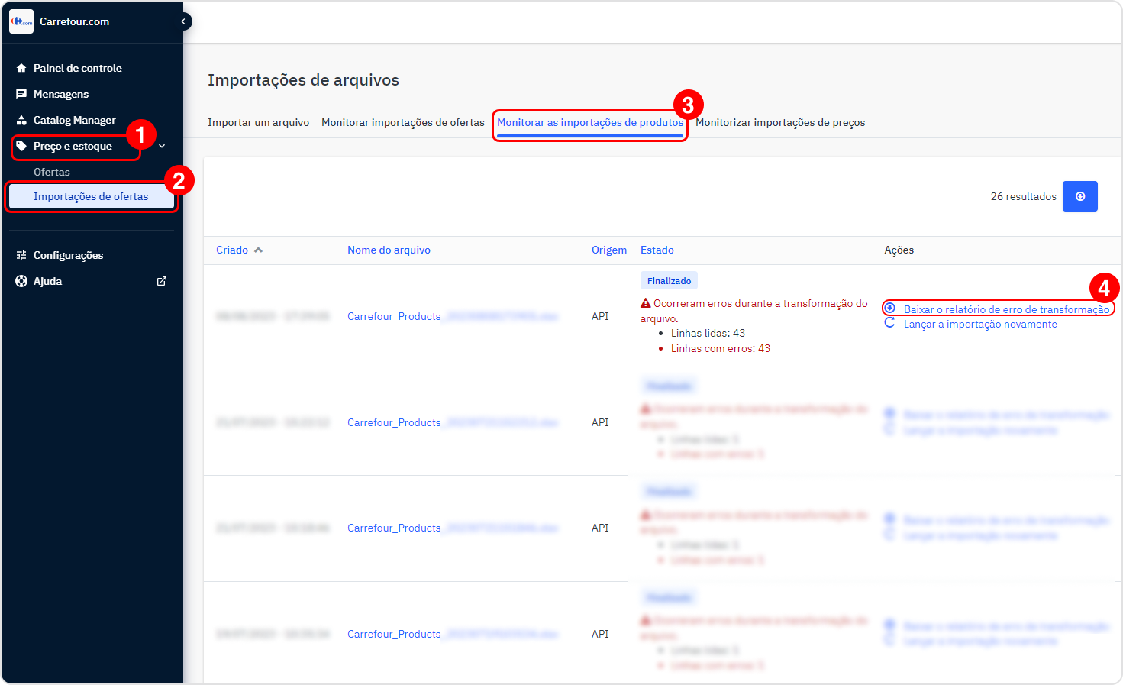Open Painel de controle menu item
The width and height of the screenshot is (1123, 685).
click(77, 68)
